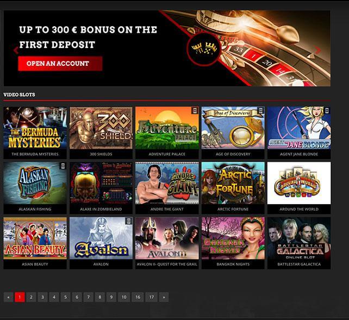This screenshot has height=320, width=349.
Task: Click the left carousel arrow on banner
Action: click(x=16, y=51)
